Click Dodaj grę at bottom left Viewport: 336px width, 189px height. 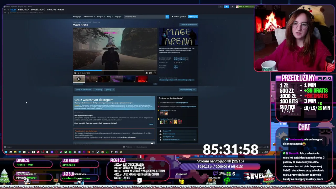click(x=8, y=147)
